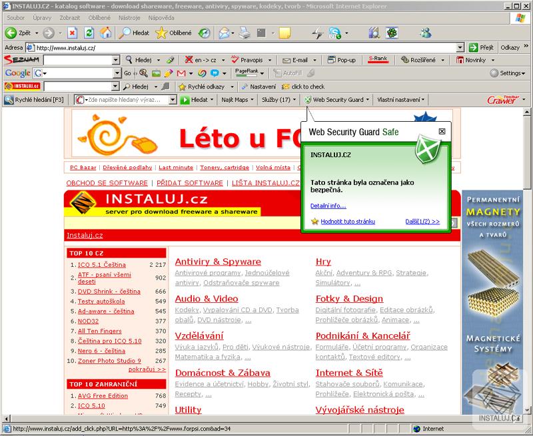Expand the Google search box dropdown
533x436 pixels.
[x=117, y=73]
